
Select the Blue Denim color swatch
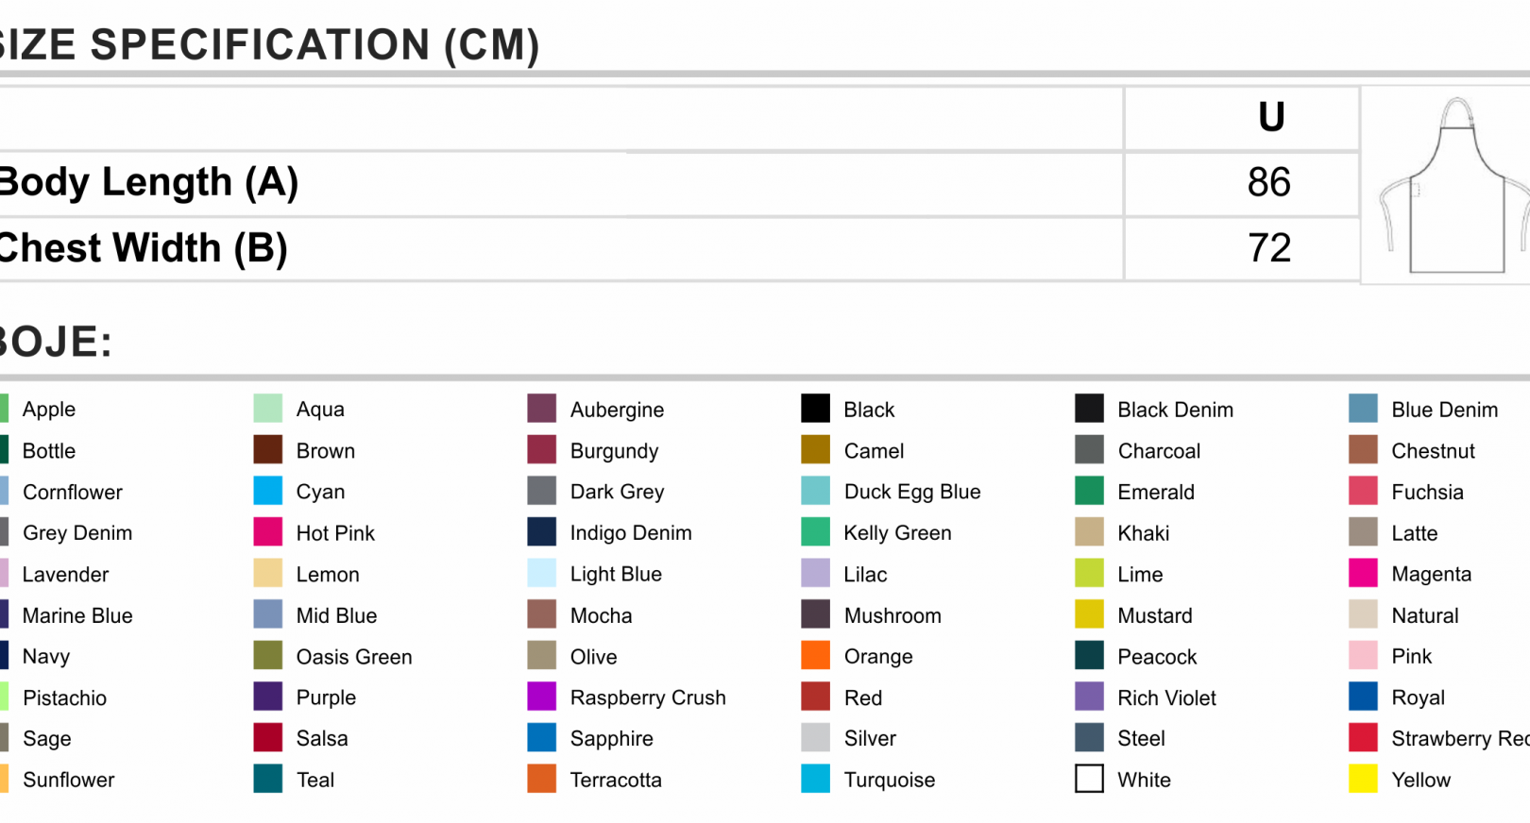coord(1364,409)
